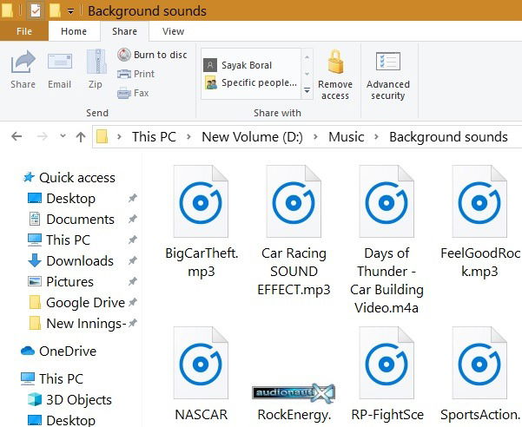Viewport: 522px width, 427px height.
Task: Click Music in the address bar
Action: pos(347,136)
